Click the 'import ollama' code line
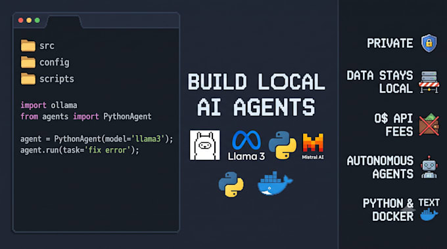This screenshot has width=447, height=249. click(x=49, y=105)
